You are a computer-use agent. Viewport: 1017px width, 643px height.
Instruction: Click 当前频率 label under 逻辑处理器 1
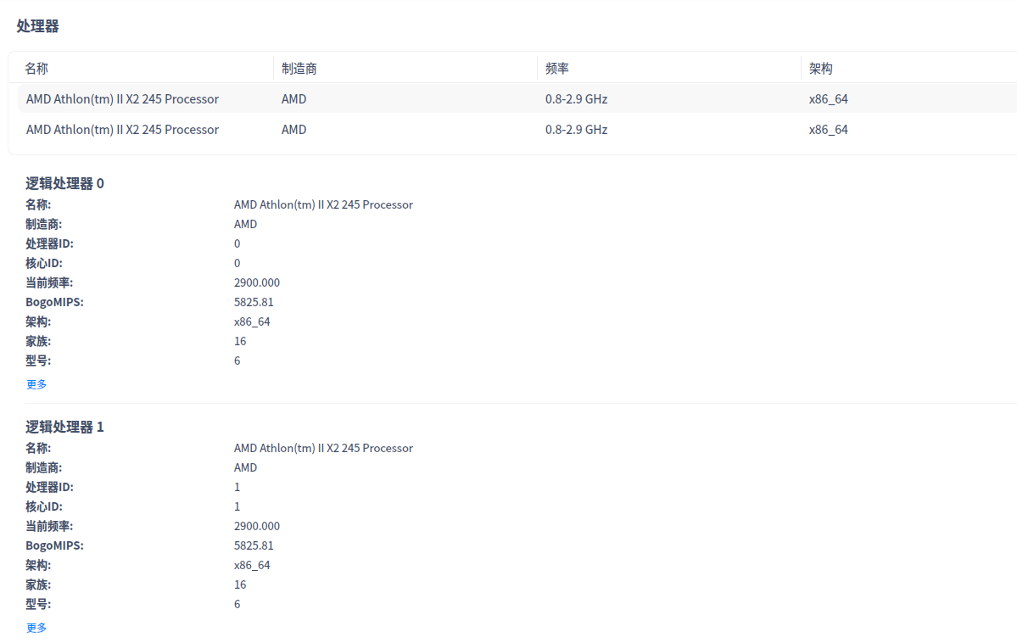tap(49, 526)
